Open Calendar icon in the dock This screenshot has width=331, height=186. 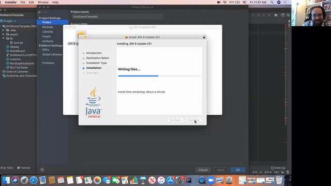tap(61, 180)
